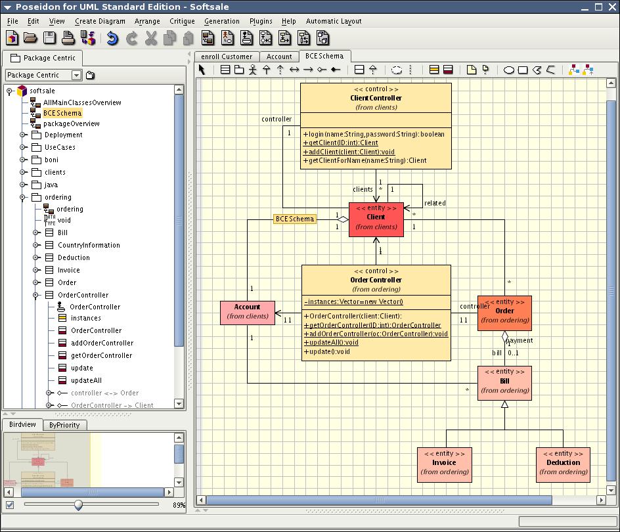
Task: Select the Note tool in diagram toolbar
Action: click(x=471, y=70)
